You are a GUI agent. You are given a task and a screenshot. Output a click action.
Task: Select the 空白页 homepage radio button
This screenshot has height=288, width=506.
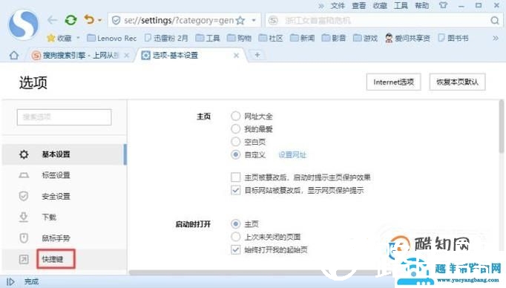[236, 142]
